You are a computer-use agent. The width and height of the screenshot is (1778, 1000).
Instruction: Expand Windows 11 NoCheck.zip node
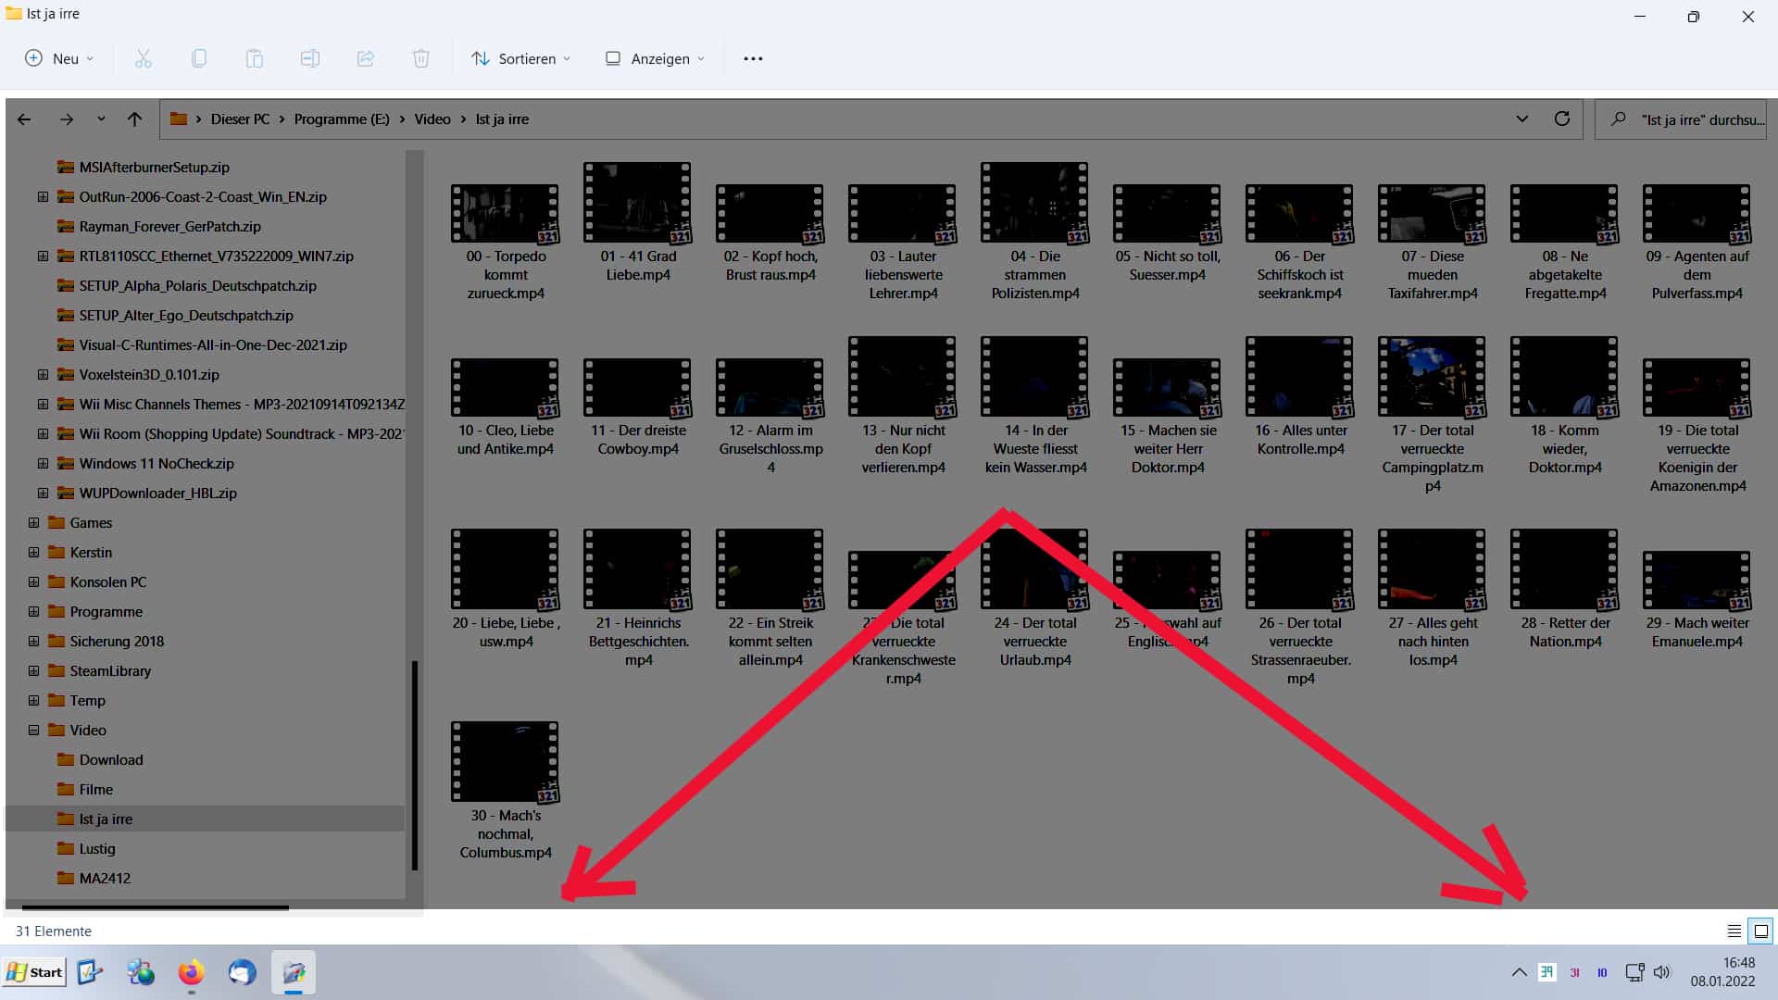point(43,464)
